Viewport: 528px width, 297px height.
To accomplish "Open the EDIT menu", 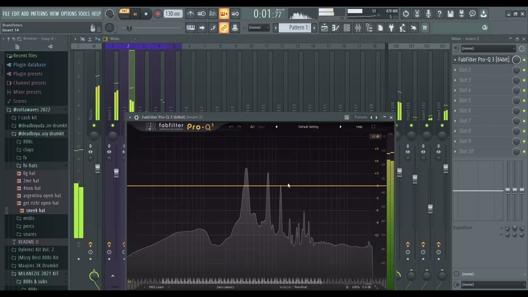I will 16,14.
